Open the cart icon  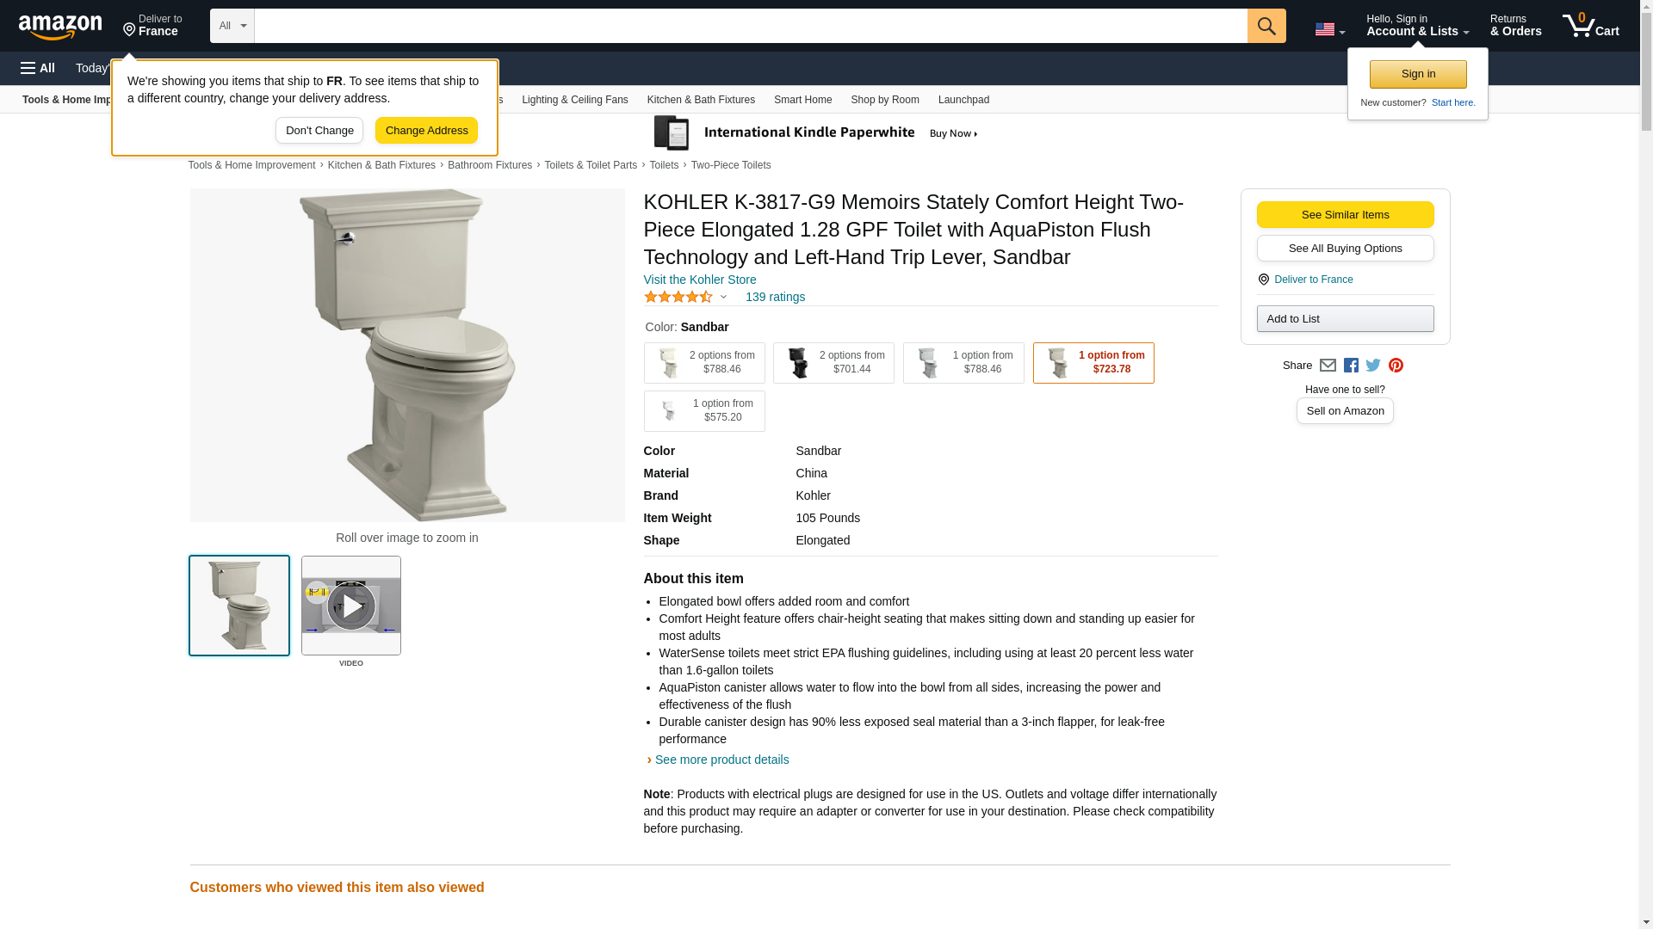1591,26
